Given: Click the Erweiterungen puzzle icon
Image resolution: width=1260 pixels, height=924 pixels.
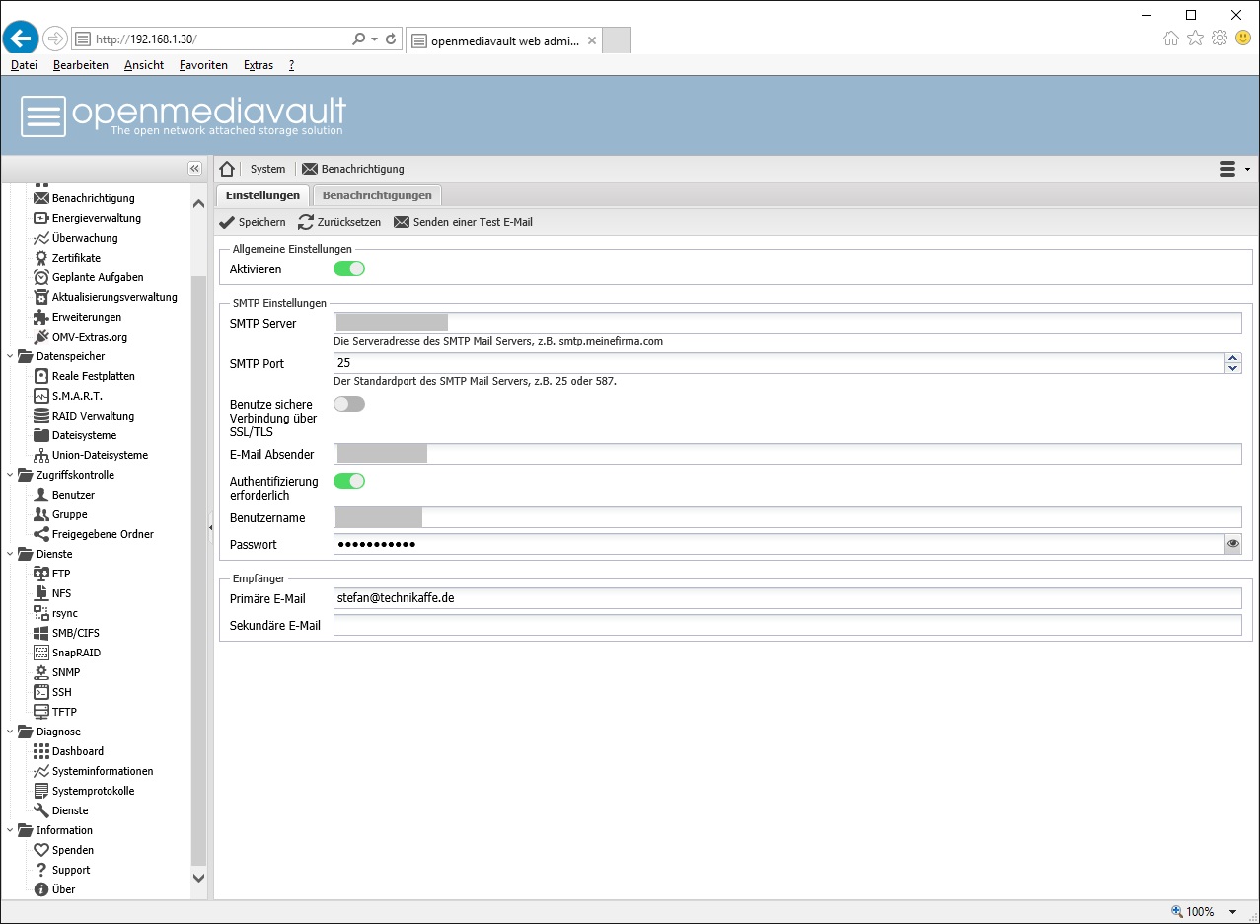Looking at the screenshot, I should coord(41,317).
